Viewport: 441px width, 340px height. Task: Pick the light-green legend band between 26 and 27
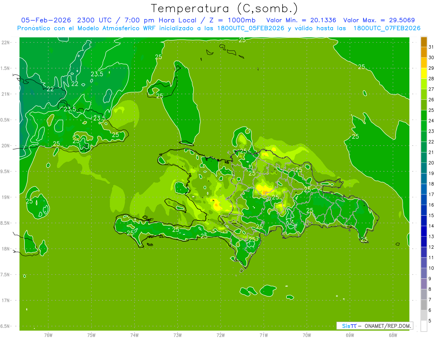tap(424, 94)
